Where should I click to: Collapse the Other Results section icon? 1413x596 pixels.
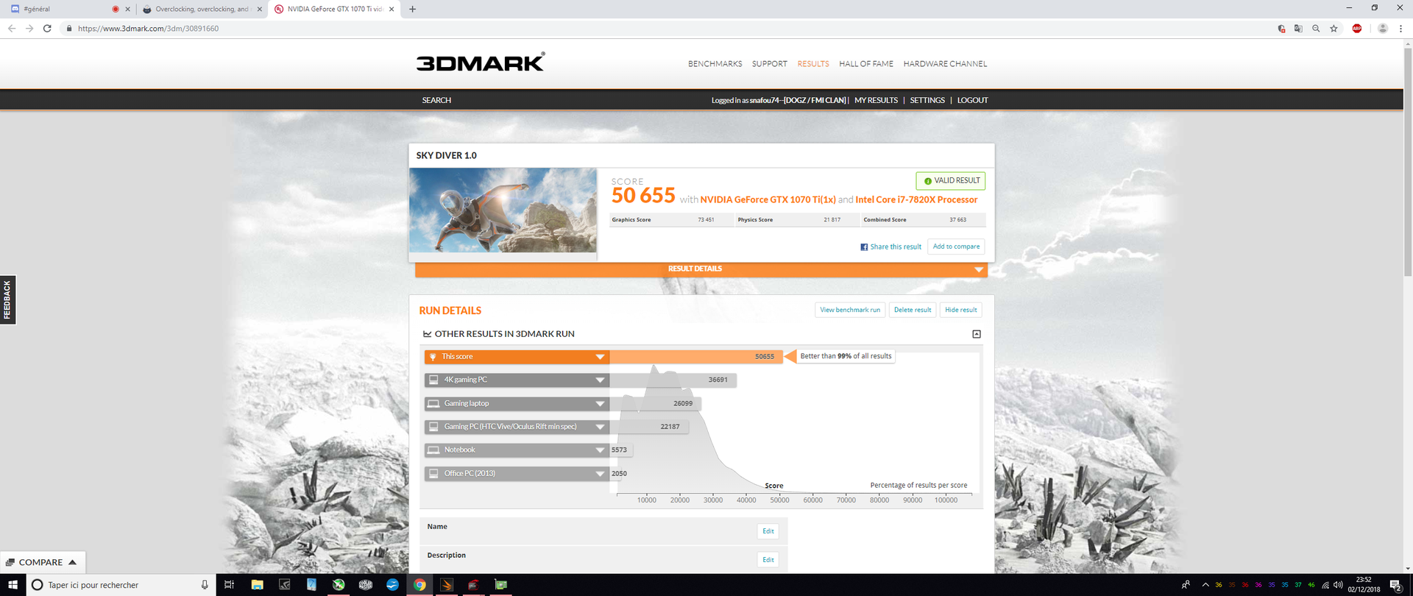[x=977, y=334]
